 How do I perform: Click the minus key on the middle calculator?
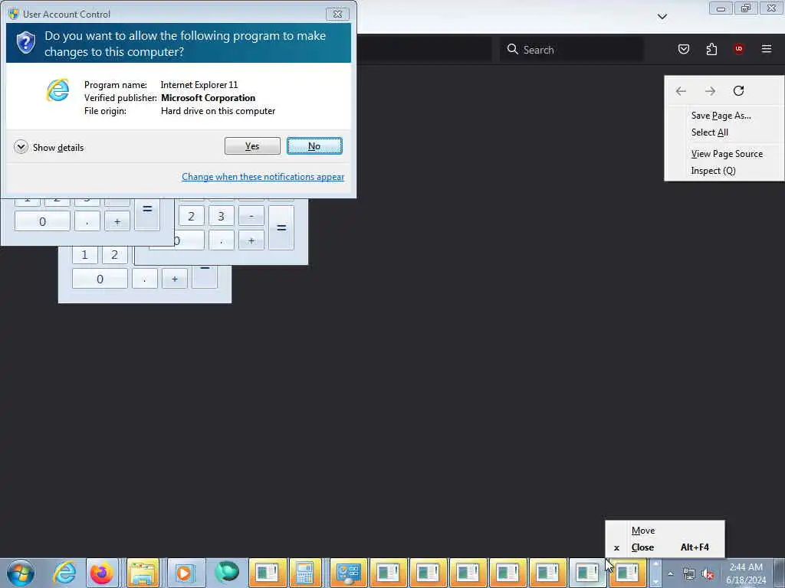pyautogui.click(x=251, y=217)
